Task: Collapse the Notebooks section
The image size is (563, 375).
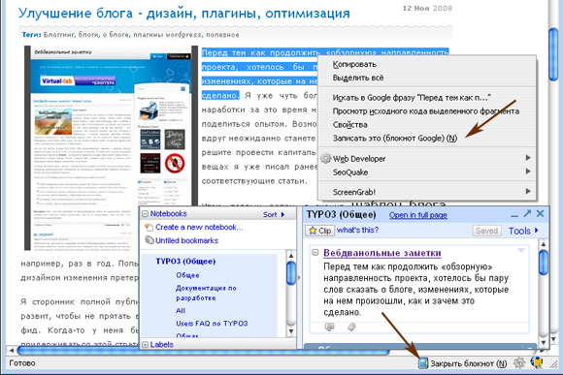Action: coord(145,214)
